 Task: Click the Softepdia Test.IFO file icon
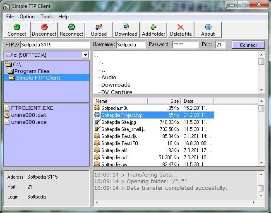click(x=97, y=143)
